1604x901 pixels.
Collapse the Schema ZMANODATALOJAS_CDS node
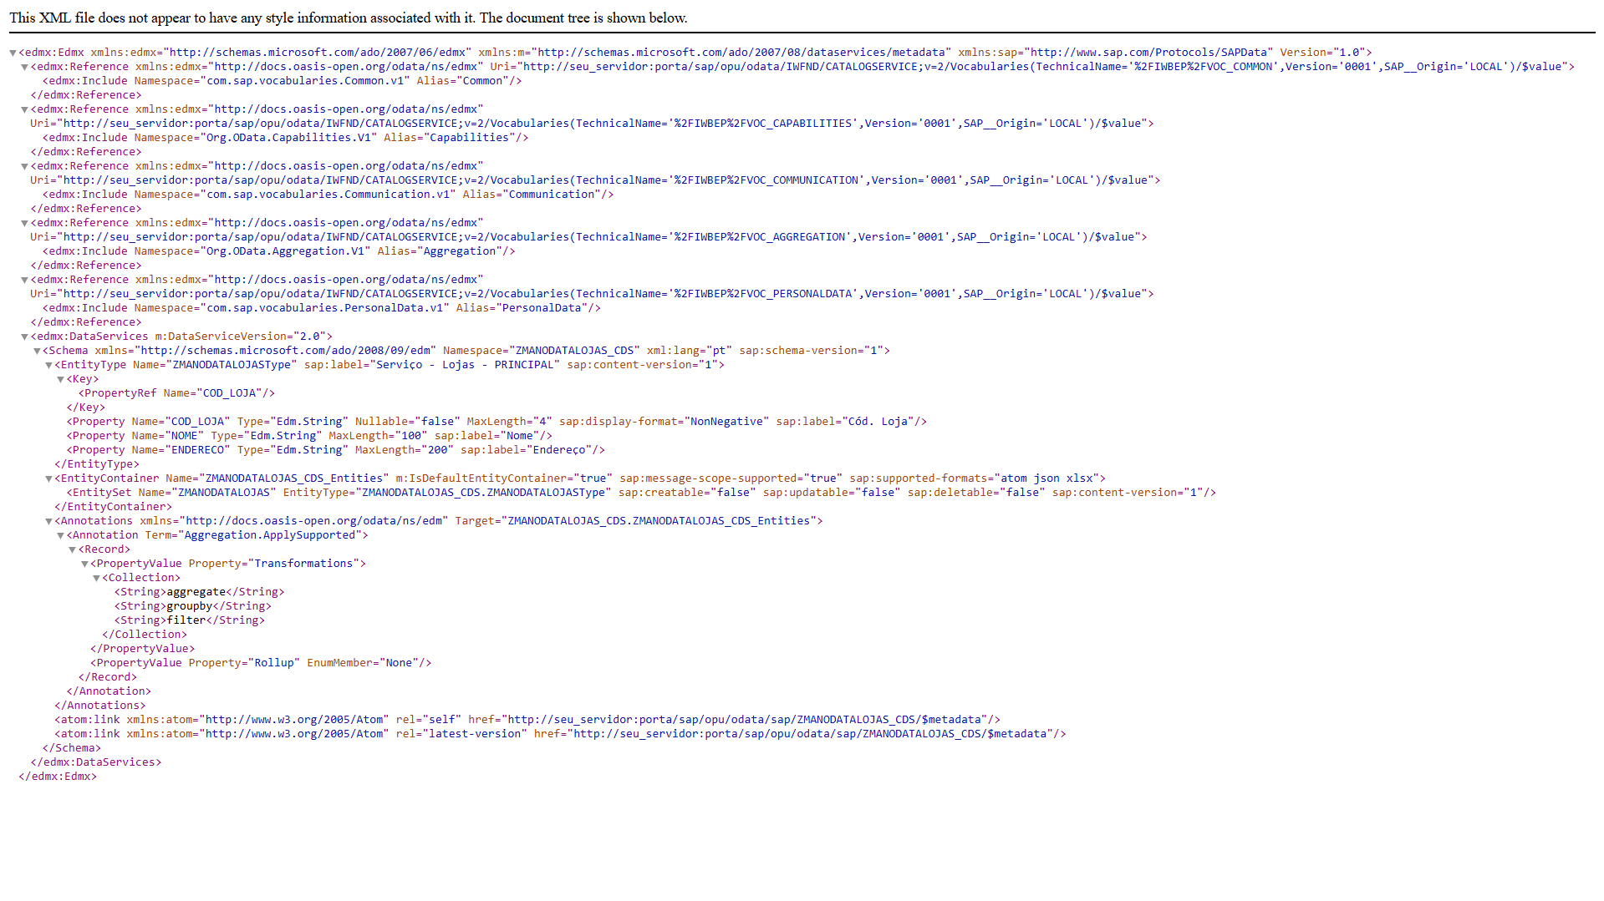[x=37, y=351]
